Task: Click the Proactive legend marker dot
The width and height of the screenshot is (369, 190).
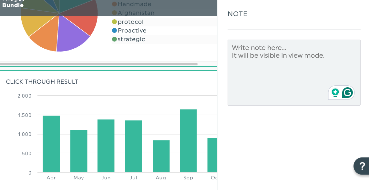Action: 114,31
